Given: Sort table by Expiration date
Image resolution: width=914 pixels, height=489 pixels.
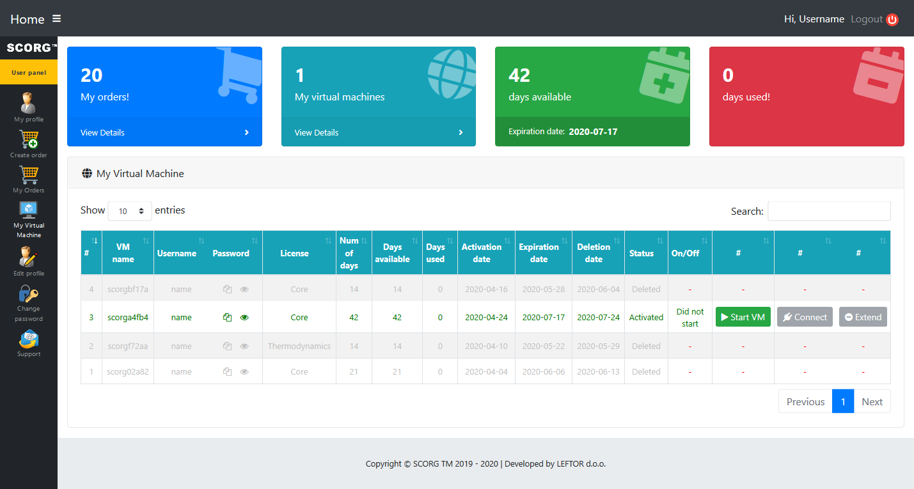Looking at the screenshot, I should [544, 252].
